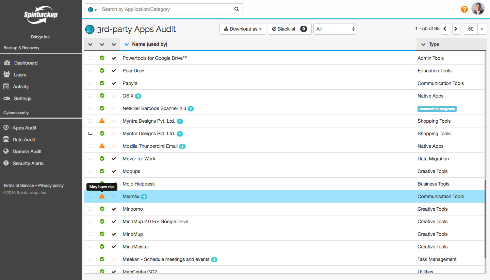Open the orange help question mark
Image resolution: width=490 pixels, height=280 pixels.
pyautogui.click(x=464, y=9)
